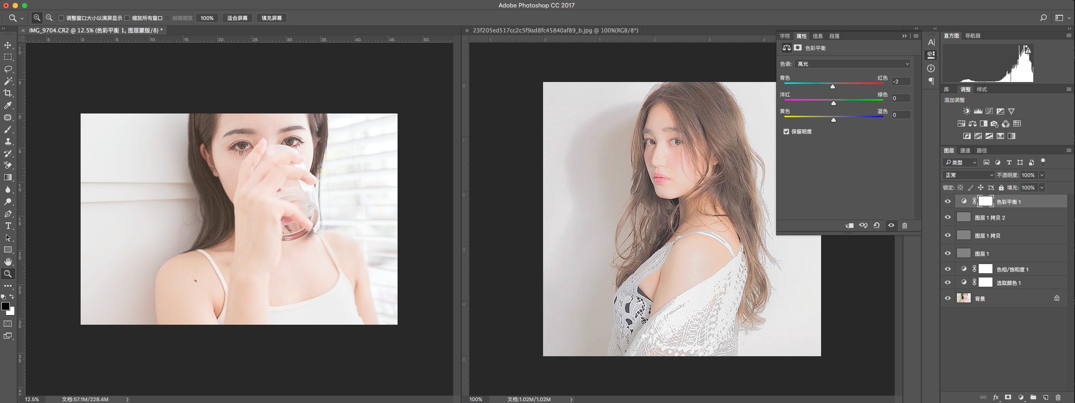Clip adjustment to layer below

849,226
